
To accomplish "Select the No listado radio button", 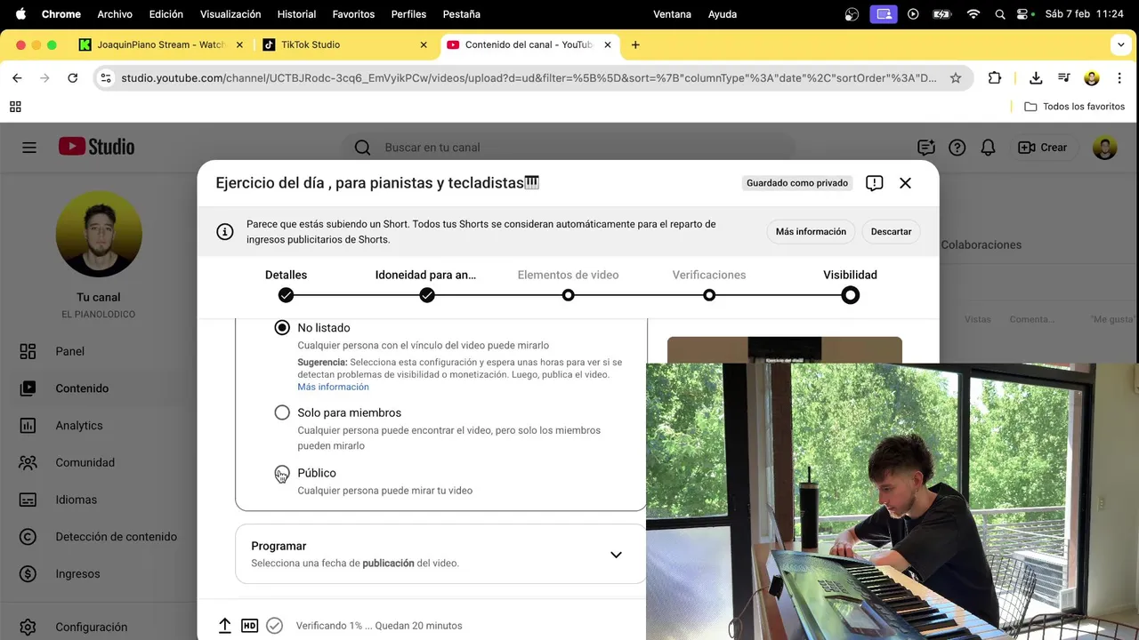I will pos(282,328).
